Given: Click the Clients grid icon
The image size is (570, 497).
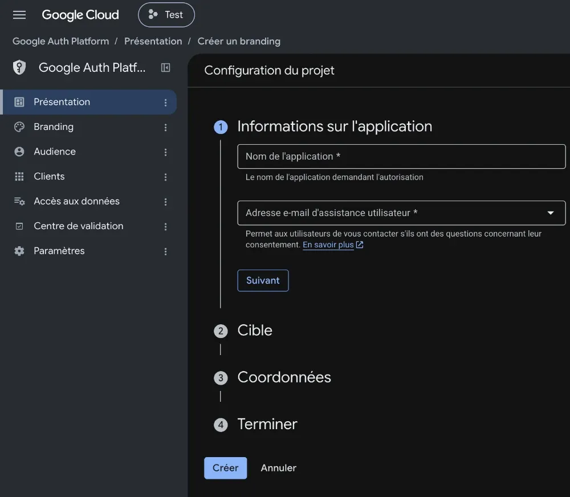Looking at the screenshot, I should pos(19,176).
